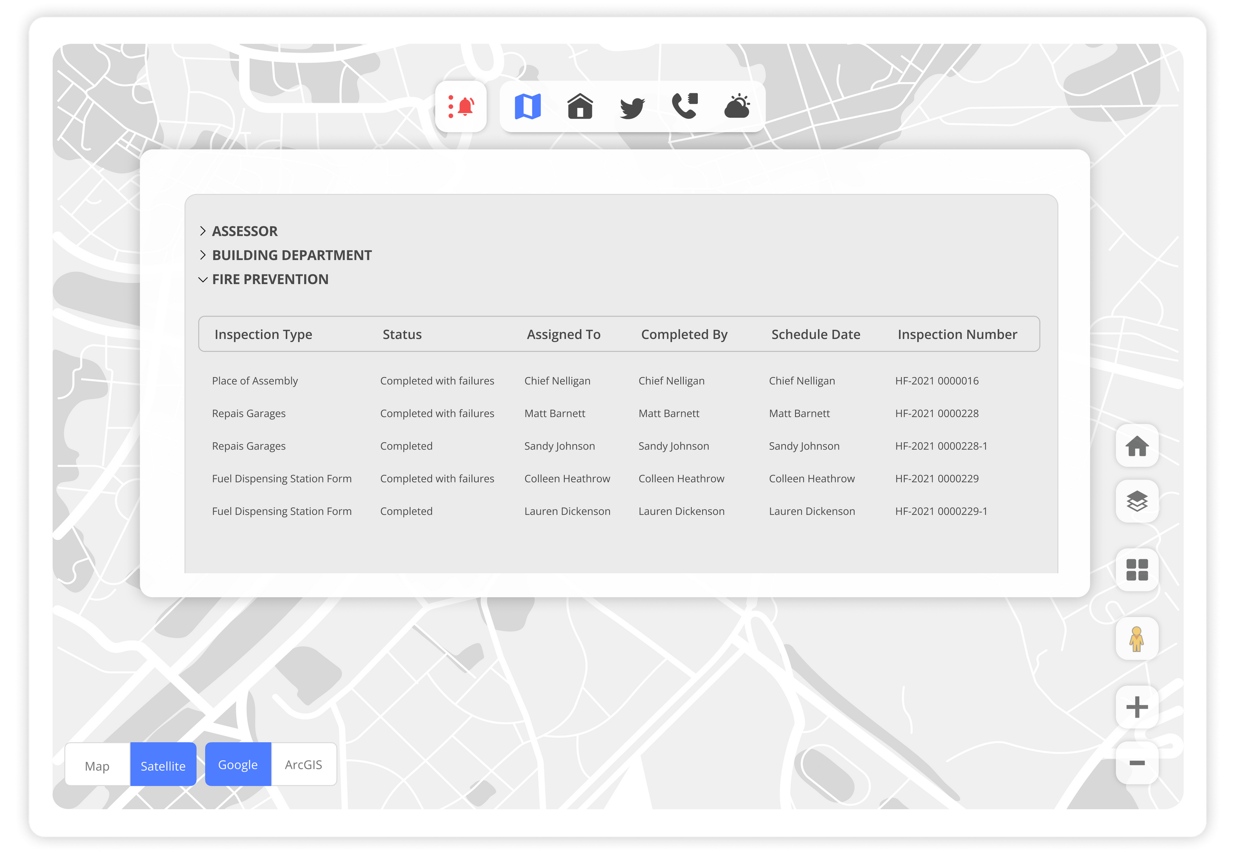Click the phone contact icon
Image resolution: width=1236 pixels, height=853 pixels.
685,106
